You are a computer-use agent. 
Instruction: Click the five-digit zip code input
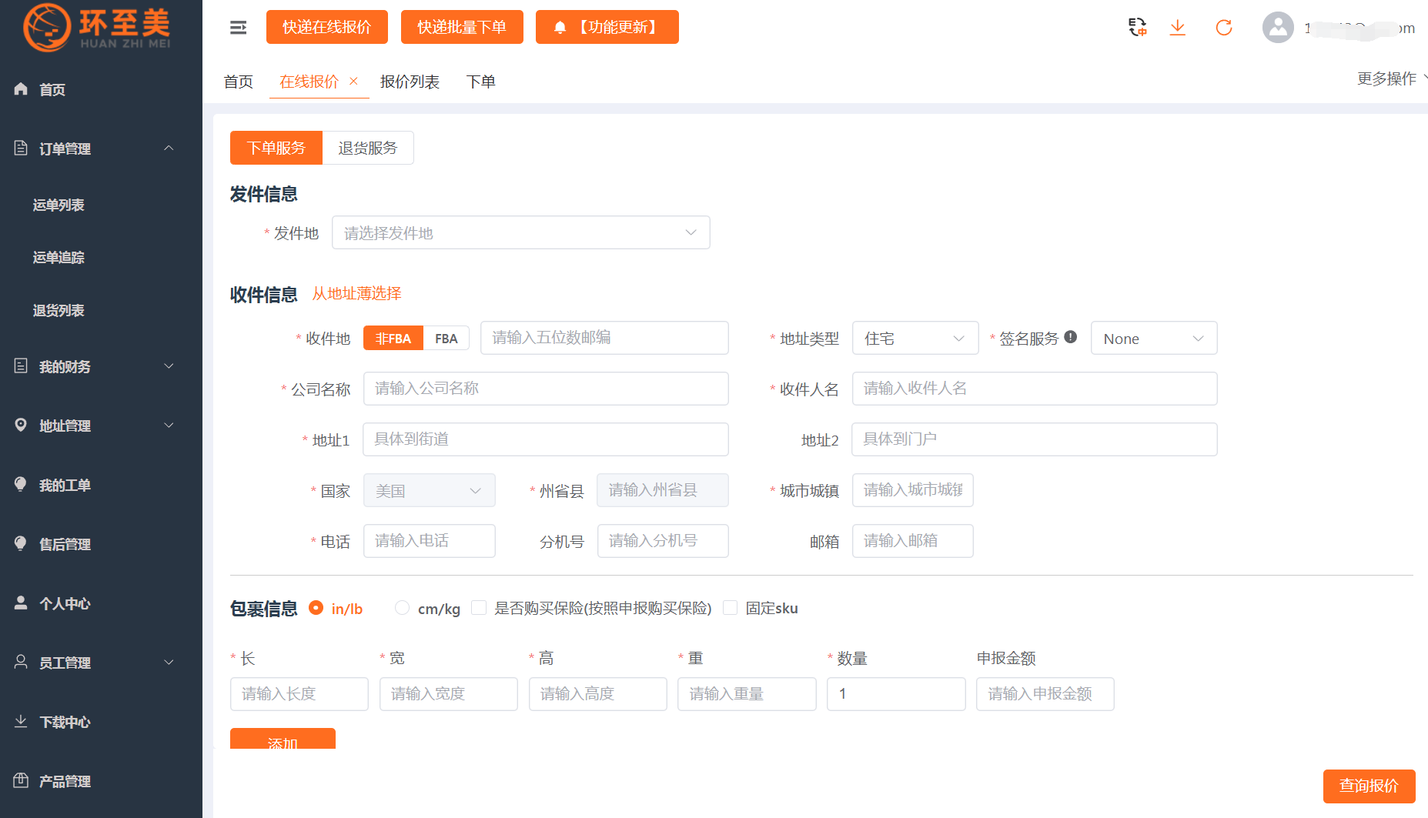(604, 338)
